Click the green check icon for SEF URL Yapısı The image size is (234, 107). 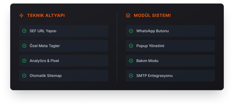pos(24,31)
